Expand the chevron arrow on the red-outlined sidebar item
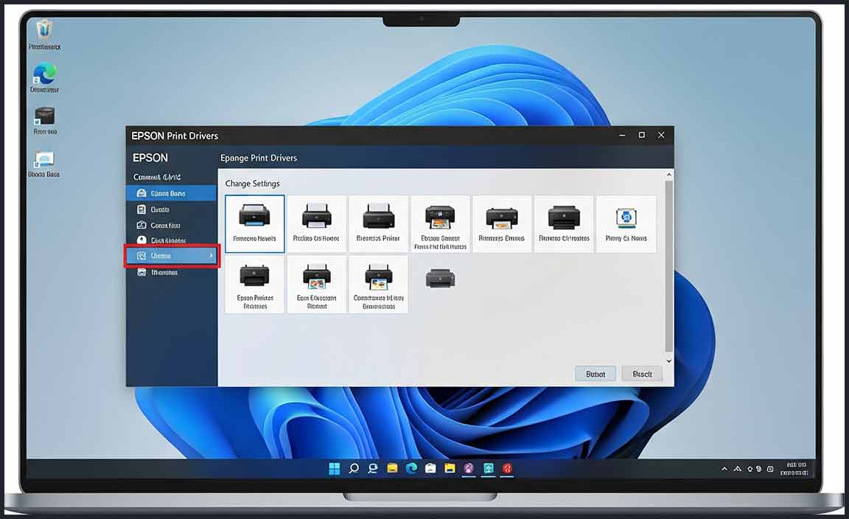The image size is (849, 519). click(x=212, y=256)
